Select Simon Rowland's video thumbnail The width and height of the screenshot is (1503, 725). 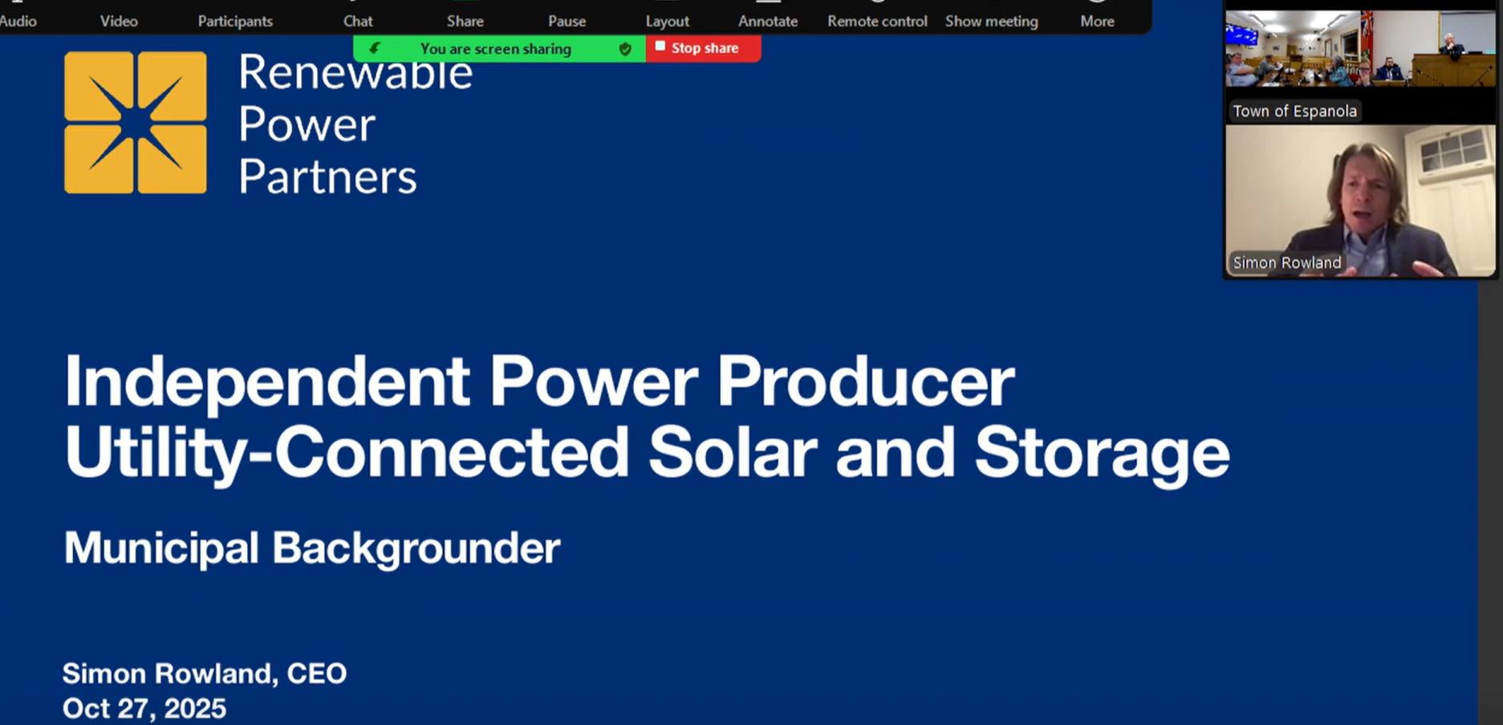[x=1359, y=200]
